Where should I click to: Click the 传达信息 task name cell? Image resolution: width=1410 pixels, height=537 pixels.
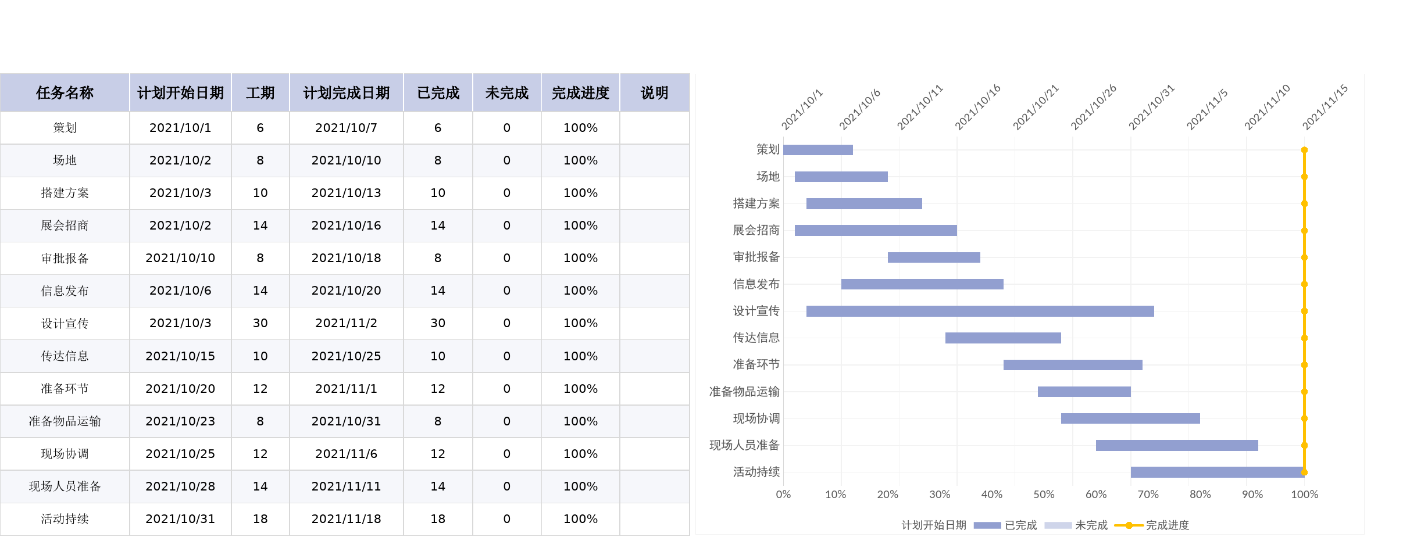pyautogui.click(x=65, y=356)
